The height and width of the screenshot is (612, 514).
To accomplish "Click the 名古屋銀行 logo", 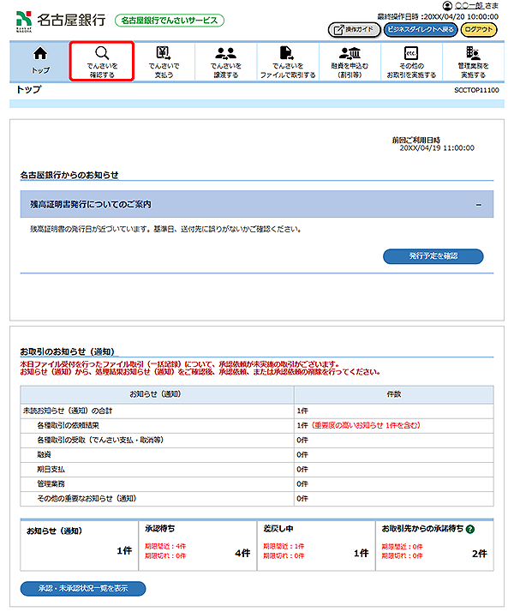I will point(60,20).
